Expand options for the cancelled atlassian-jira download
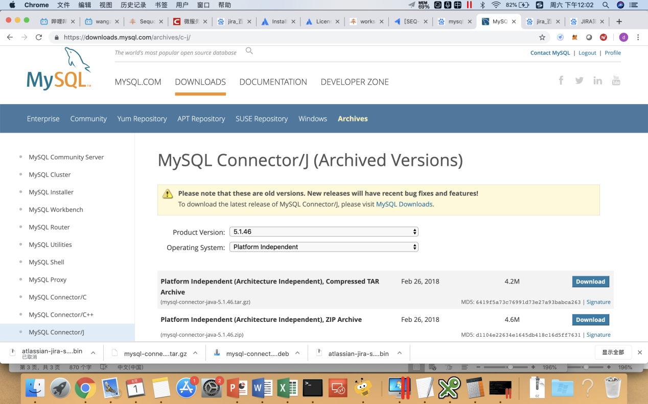This screenshot has height=404, width=648. coord(93,353)
